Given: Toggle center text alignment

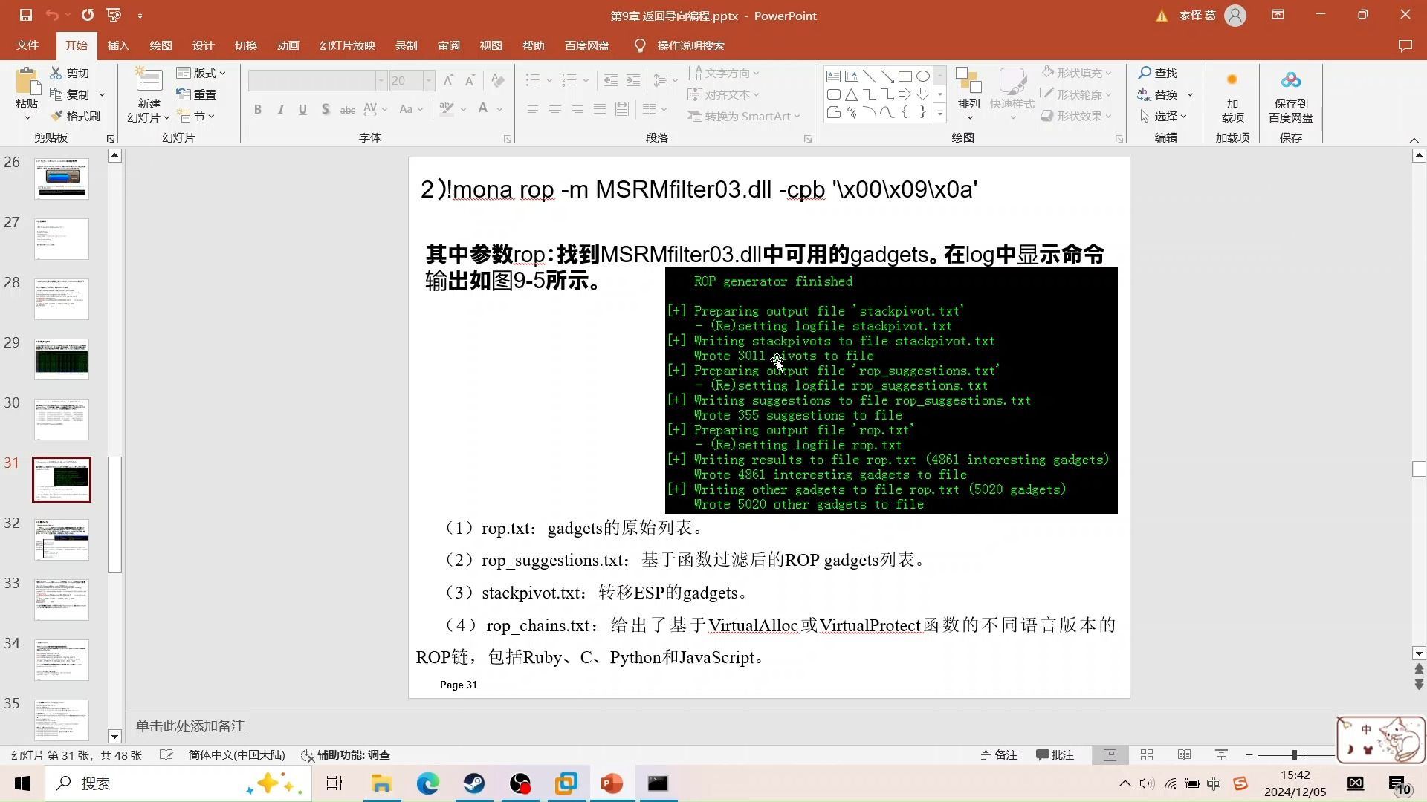Looking at the screenshot, I should tap(554, 109).
